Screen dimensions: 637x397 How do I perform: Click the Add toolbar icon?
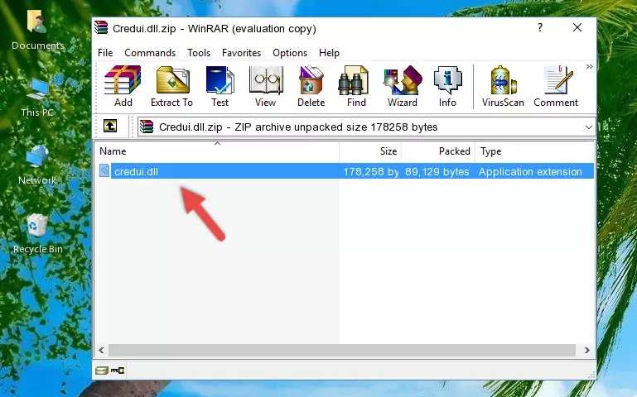click(123, 86)
